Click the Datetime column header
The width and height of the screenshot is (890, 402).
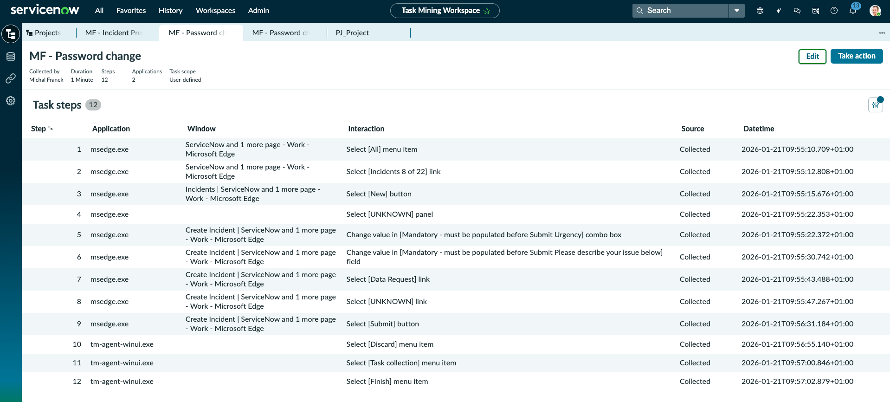[759, 129]
